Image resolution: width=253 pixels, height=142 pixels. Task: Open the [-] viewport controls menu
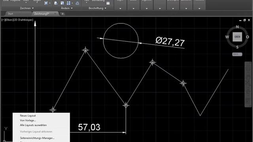pos(3,20)
